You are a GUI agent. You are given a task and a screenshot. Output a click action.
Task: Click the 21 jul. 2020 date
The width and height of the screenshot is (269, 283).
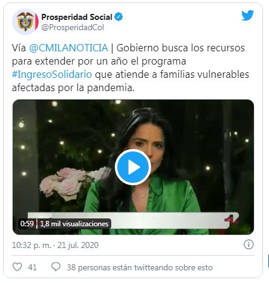pos(78,245)
